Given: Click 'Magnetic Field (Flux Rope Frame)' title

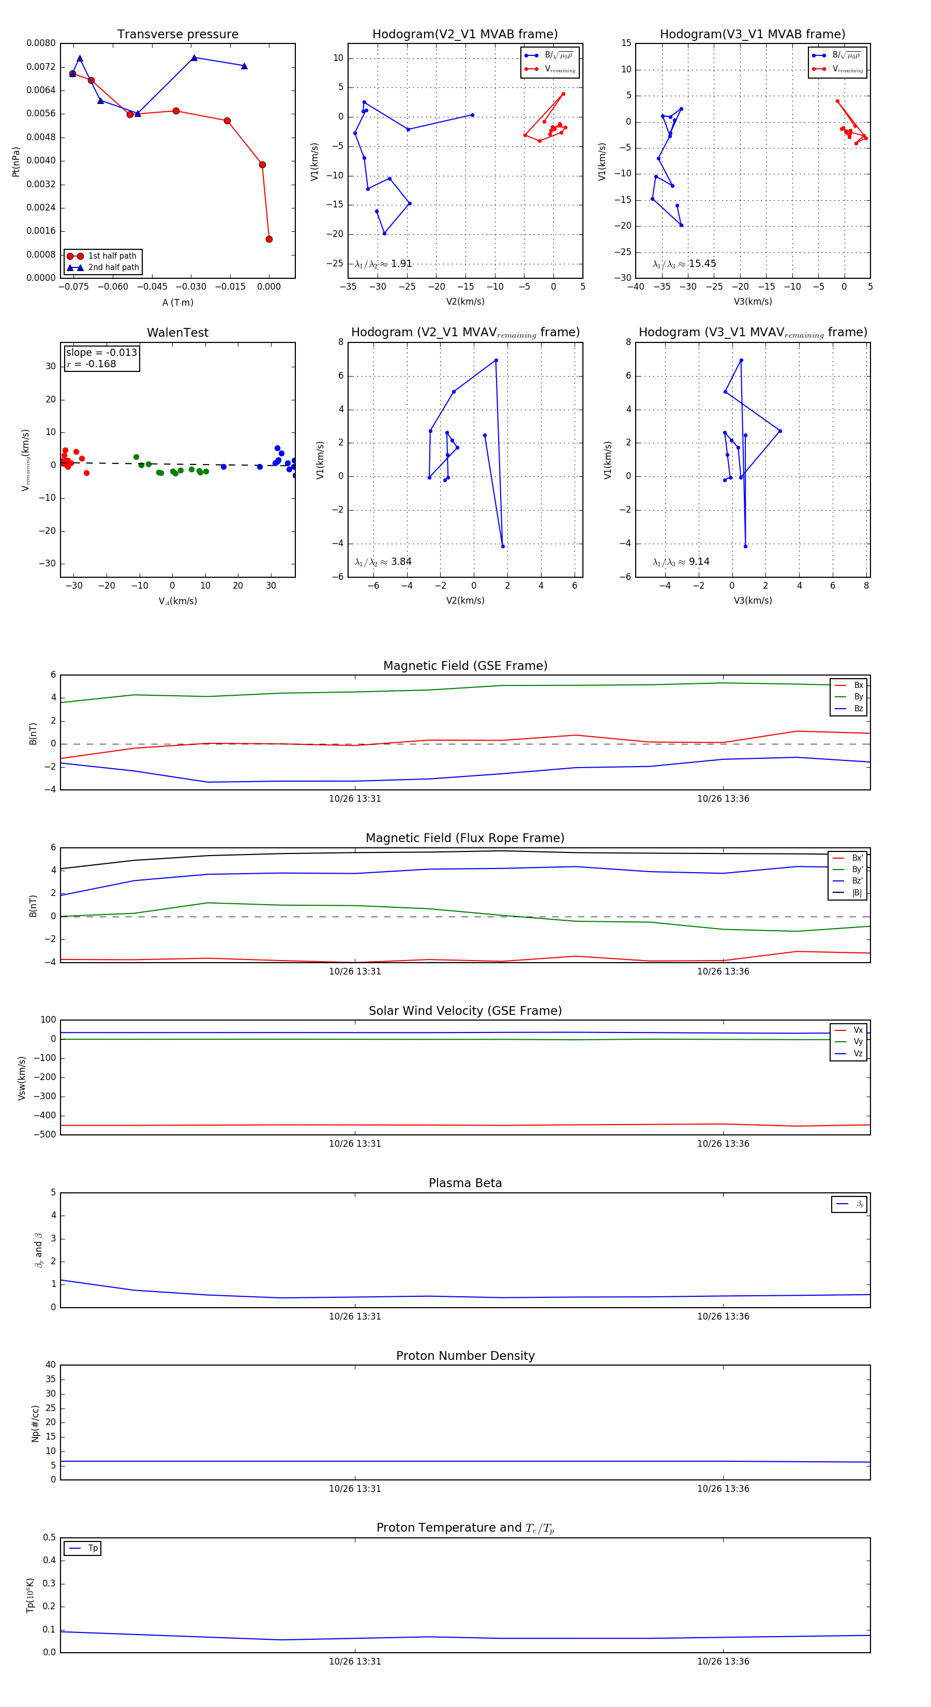Looking at the screenshot, I should [x=465, y=838].
